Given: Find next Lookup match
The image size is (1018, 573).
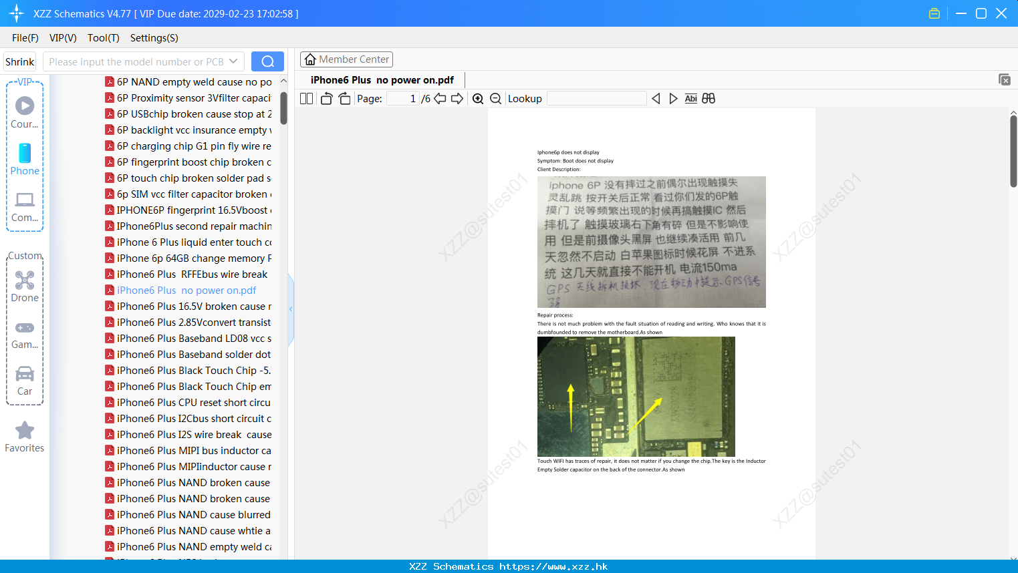Looking at the screenshot, I should pyautogui.click(x=673, y=99).
